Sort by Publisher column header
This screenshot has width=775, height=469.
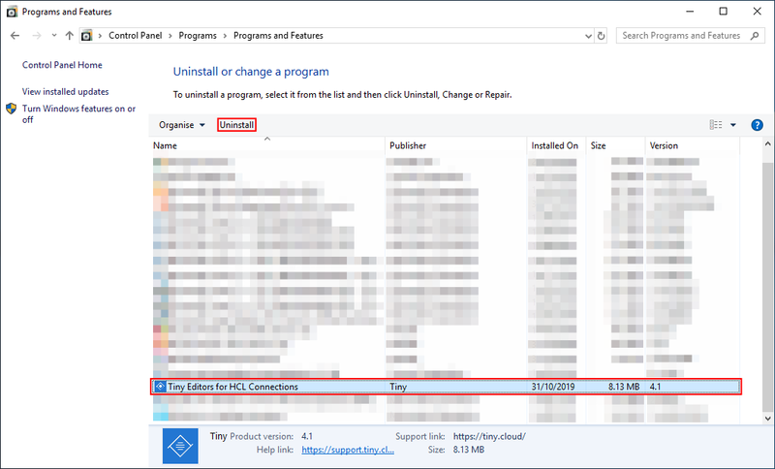(455, 145)
